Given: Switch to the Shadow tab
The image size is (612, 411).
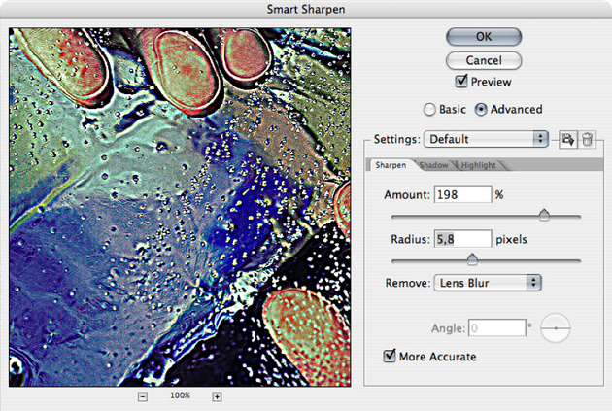Looking at the screenshot, I should [x=434, y=166].
